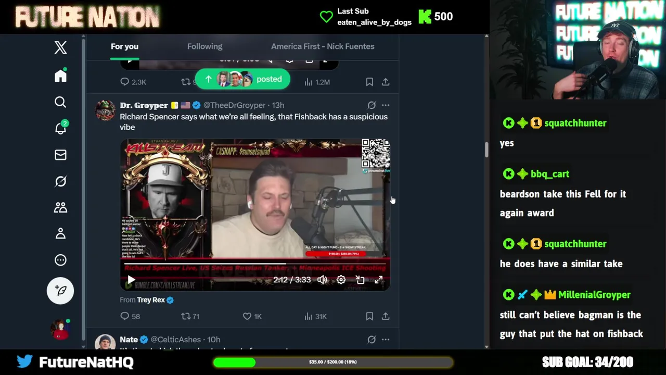The width and height of the screenshot is (666, 375).
Task: Share the Dr. Groyper post
Action: 386,316
